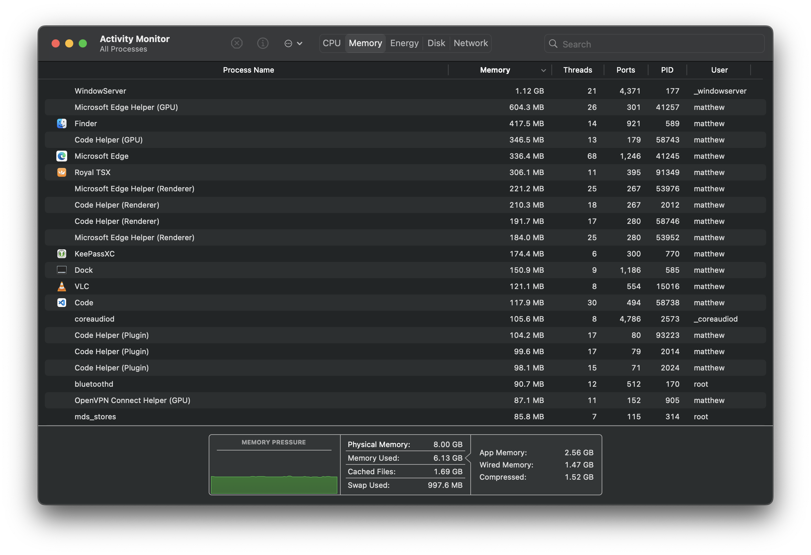Click the Finder app icon
Screen dimensions: 811x555
pyautogui.click(x=62, y=123)
